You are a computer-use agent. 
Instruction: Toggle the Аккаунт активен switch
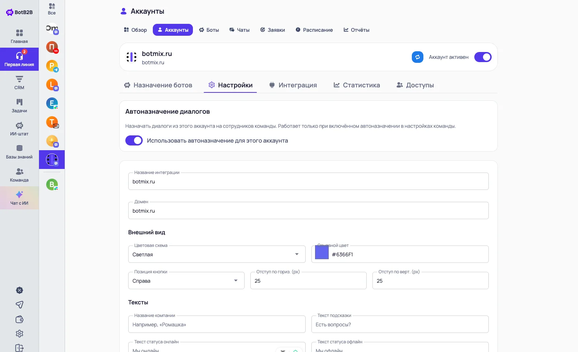tap(483, 57)
